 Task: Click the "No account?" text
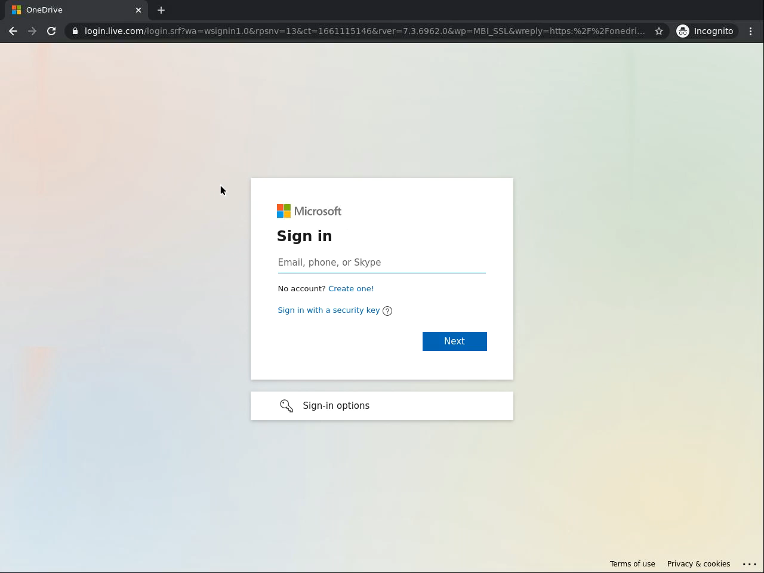point(301,288)
